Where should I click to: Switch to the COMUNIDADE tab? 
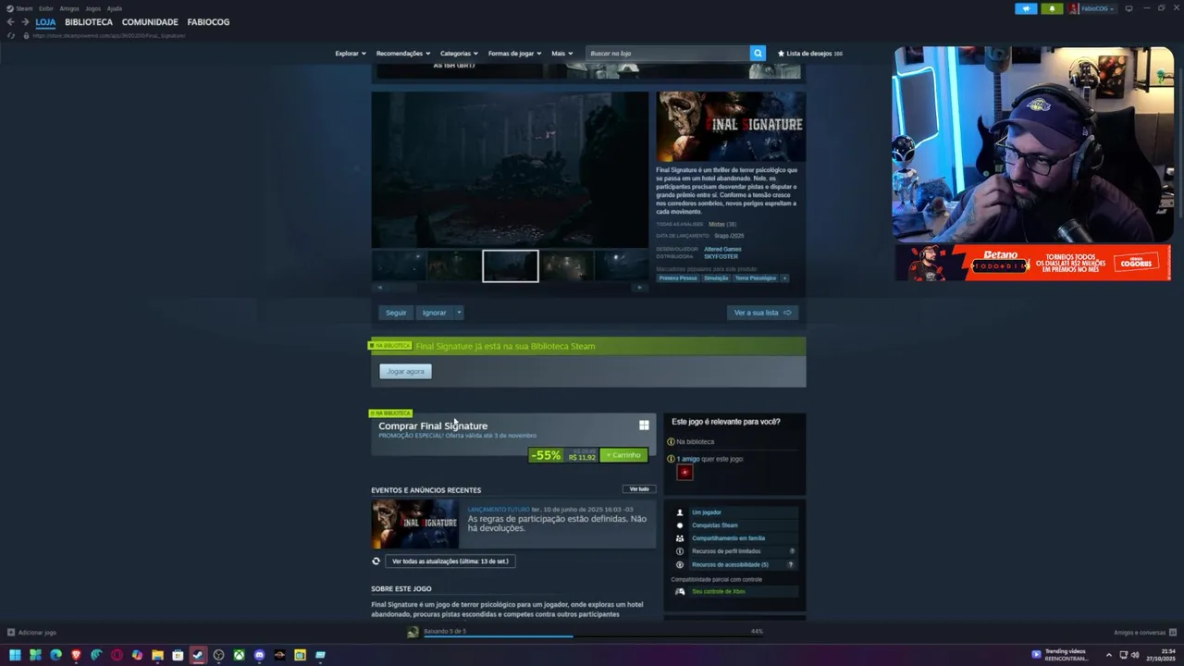point(150,22)
